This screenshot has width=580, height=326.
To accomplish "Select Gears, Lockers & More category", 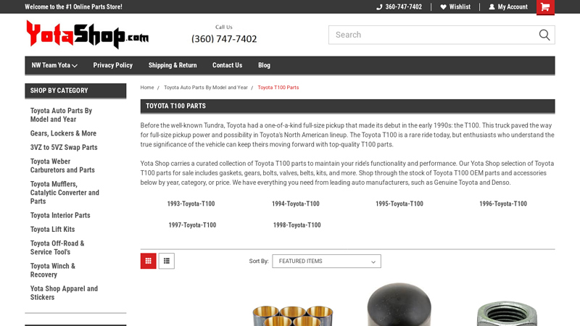I will click(x=63, y=133).
